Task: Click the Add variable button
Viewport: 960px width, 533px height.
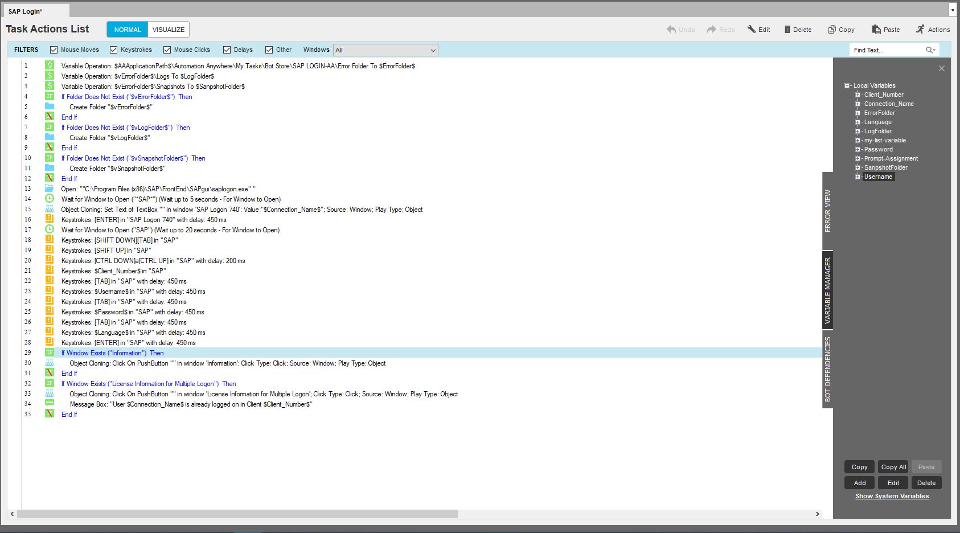Action: coord(860,483)
